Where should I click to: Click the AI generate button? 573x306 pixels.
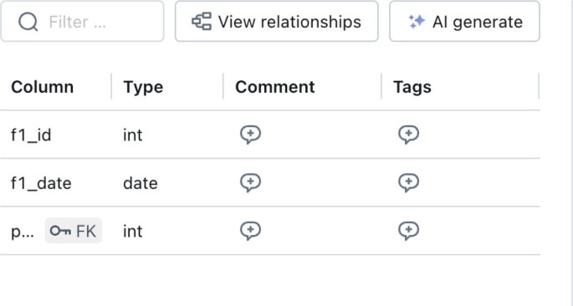point(464,21)
